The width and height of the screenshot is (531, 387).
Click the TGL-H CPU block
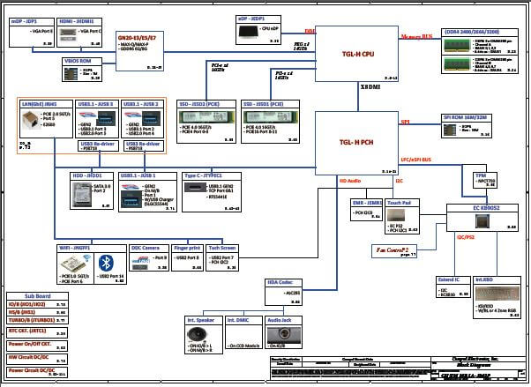pos(355,52)
